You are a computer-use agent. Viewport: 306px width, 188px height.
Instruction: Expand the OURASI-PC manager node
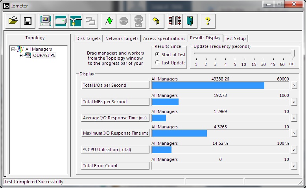click(x=20, y=55)
